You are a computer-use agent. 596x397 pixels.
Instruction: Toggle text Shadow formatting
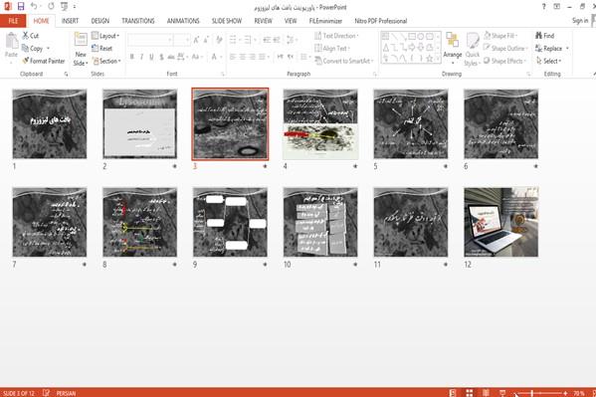[161, 57]
